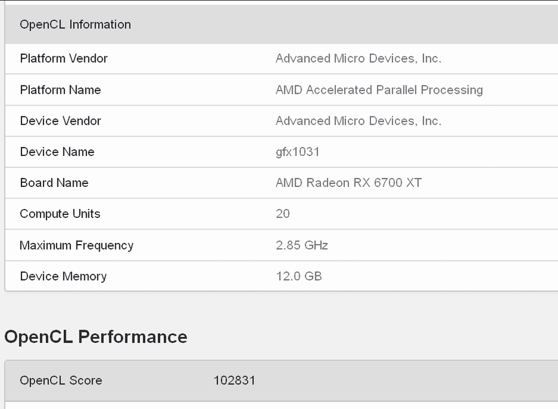The image size is (558, 409).
Task: Click the OpenCL Performance section heading
Action: point(96,337)
